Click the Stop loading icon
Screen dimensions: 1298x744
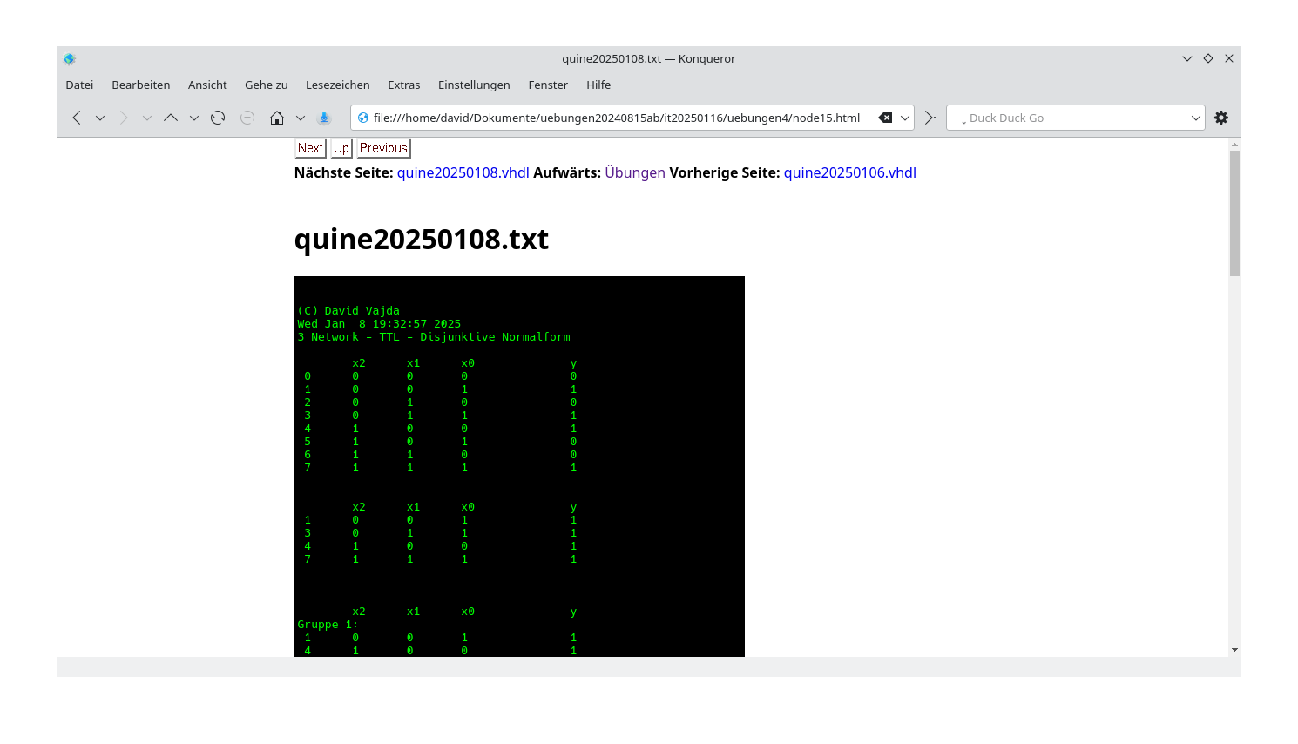tap(247, 118)
